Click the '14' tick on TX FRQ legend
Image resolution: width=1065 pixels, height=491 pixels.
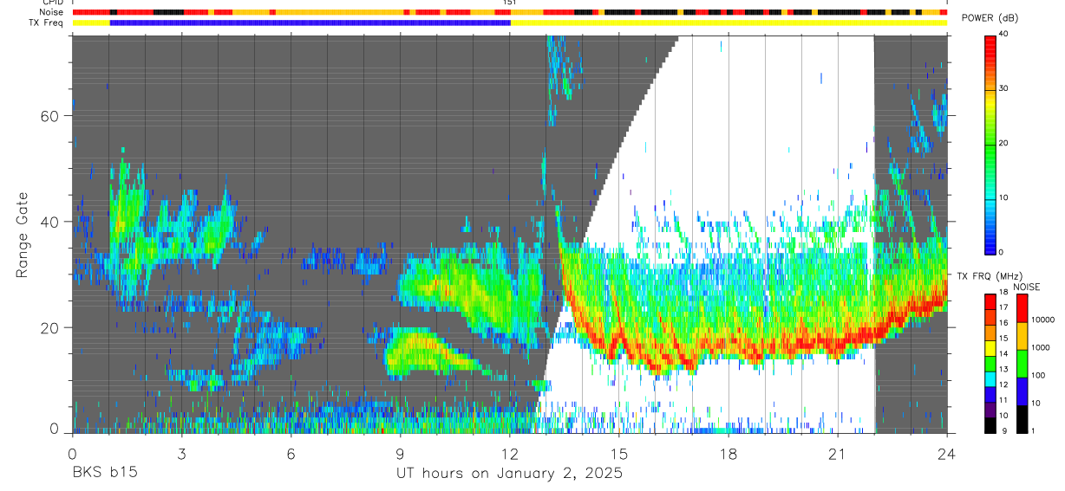[x=1003, y=353]
